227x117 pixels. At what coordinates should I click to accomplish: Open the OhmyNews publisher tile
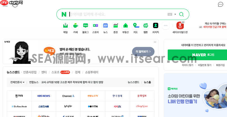[142, 106]
